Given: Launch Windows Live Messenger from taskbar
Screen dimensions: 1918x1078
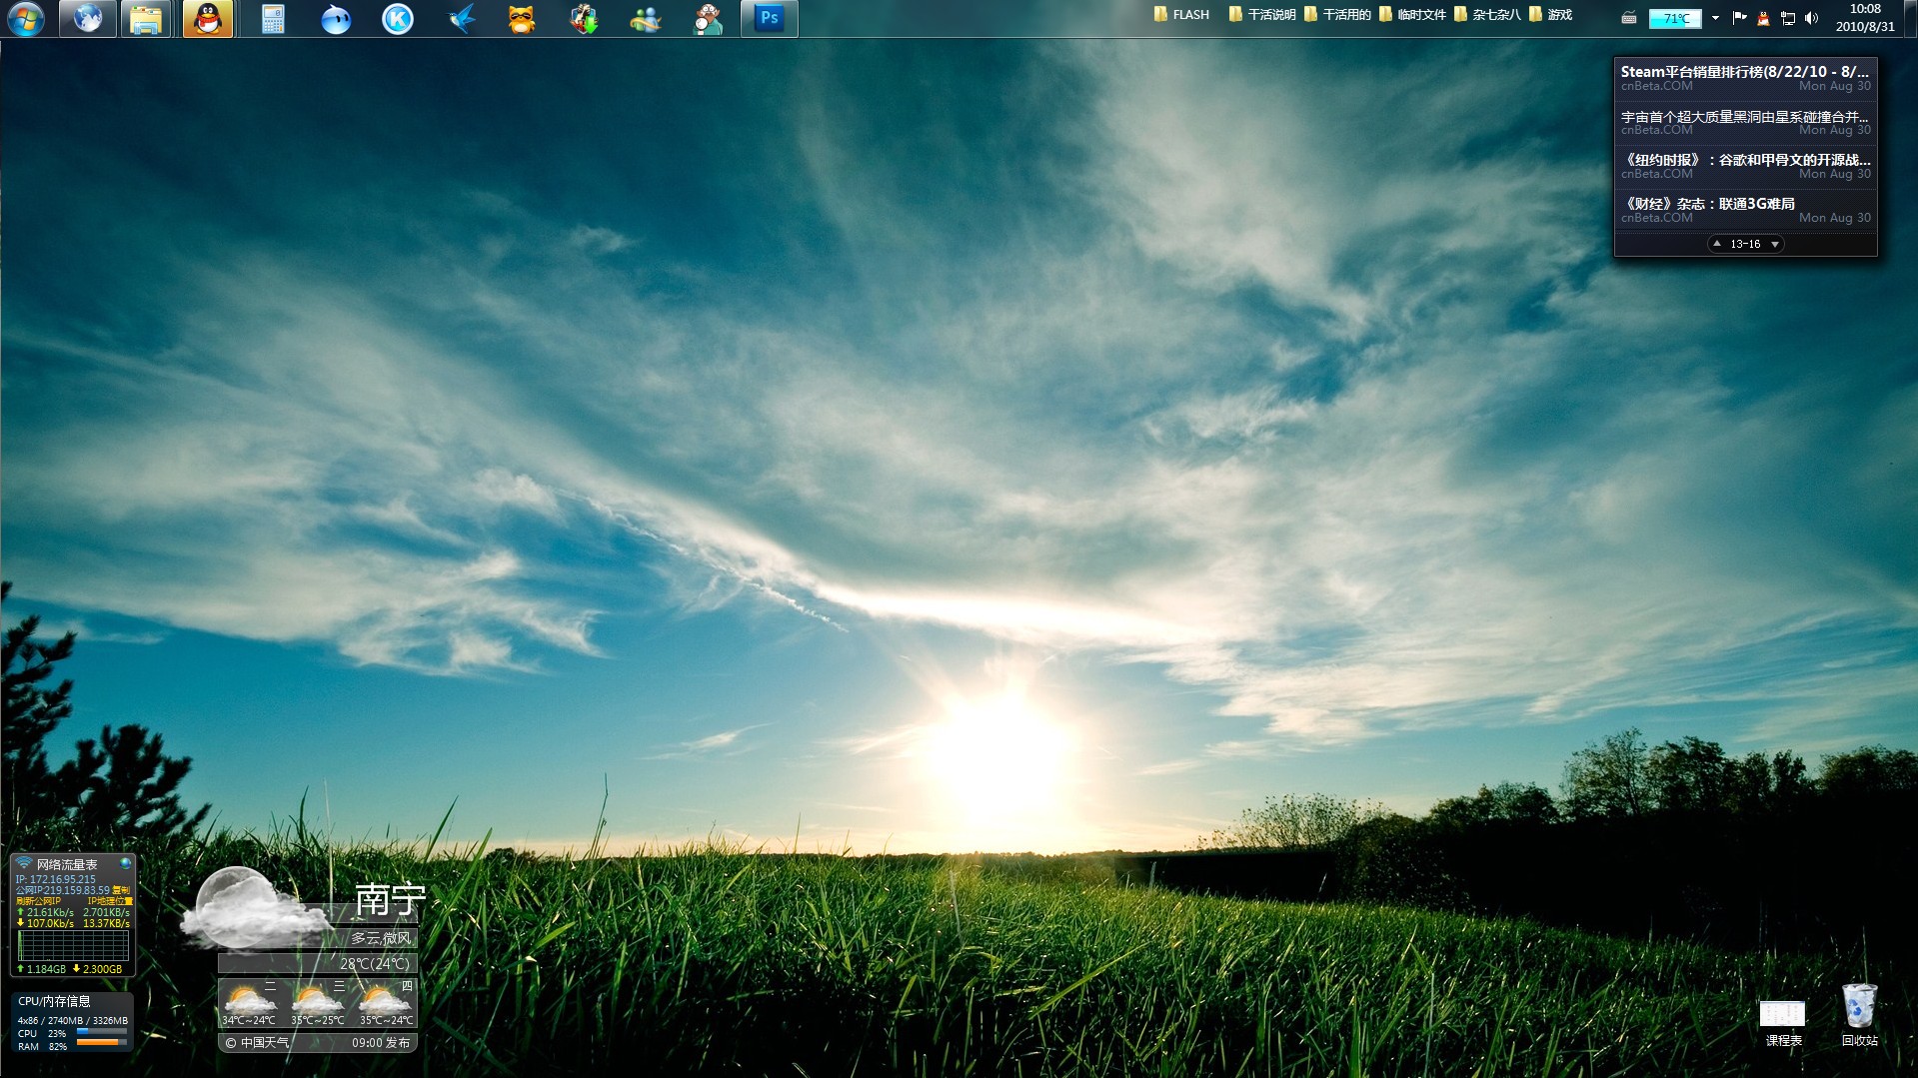Looking at the screenshot, I should pyautogui.click(x=646, y=19).
